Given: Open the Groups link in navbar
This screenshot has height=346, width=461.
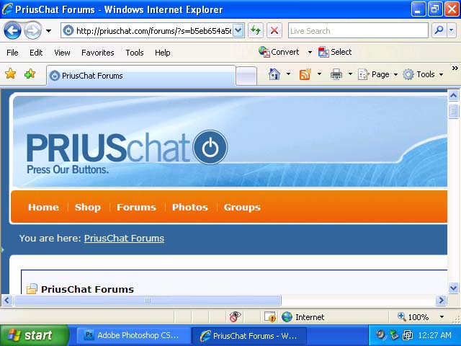Looking at the screenshot, I should [242, 207].
